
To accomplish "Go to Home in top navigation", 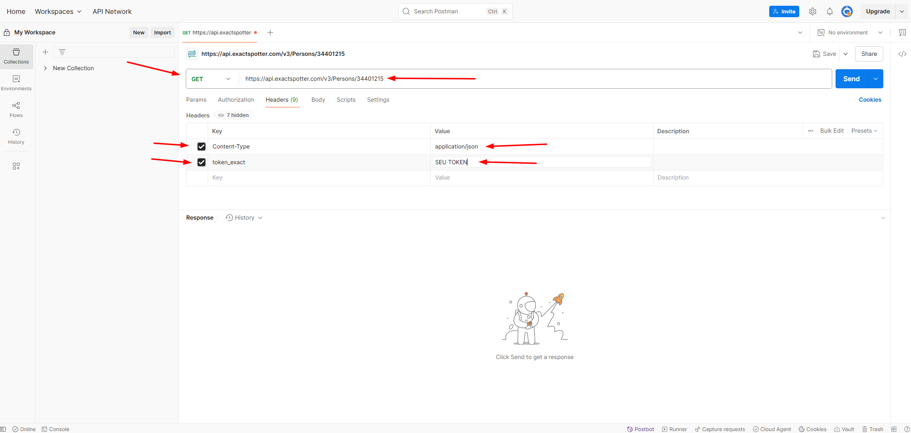I will pyautogui.click(x=16, y=11).
